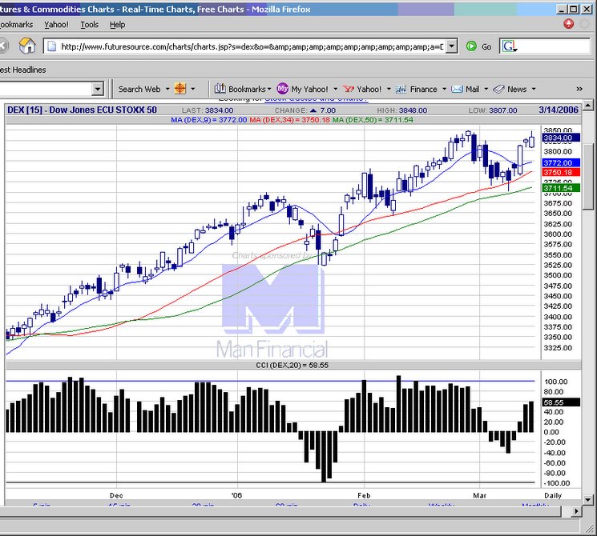Click the HIGH: 3848.00 quote text
The height and width of the screenshot is (536, 597).
402,110
